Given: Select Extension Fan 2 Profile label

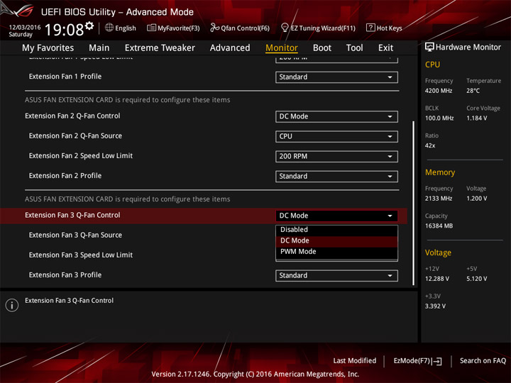Looking at the screenshot, I should point(65,176).
